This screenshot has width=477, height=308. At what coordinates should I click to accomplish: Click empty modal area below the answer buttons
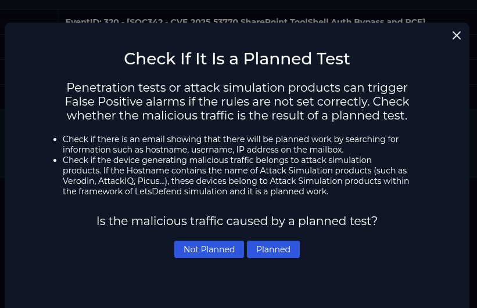point(237,284)
